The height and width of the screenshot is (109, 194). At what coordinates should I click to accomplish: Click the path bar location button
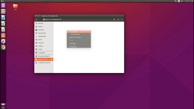point(52,19)
